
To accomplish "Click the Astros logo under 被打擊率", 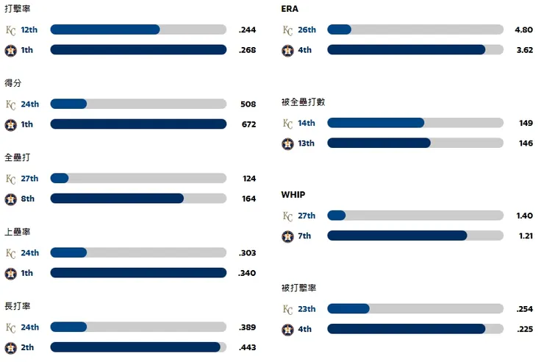I will point(287,330).
